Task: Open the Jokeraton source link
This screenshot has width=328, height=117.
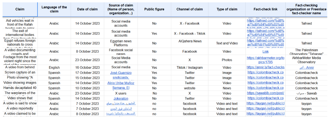Action: (121, 98)
